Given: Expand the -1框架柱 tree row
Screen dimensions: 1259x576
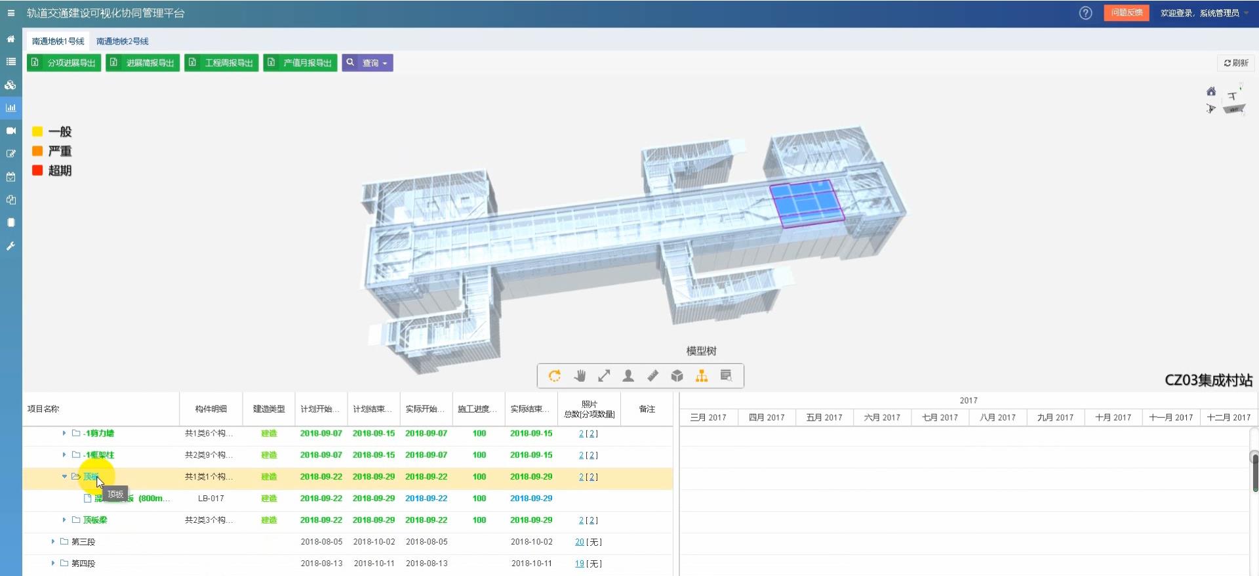Looking at the screenshot, I should click(x=64, y=455).
